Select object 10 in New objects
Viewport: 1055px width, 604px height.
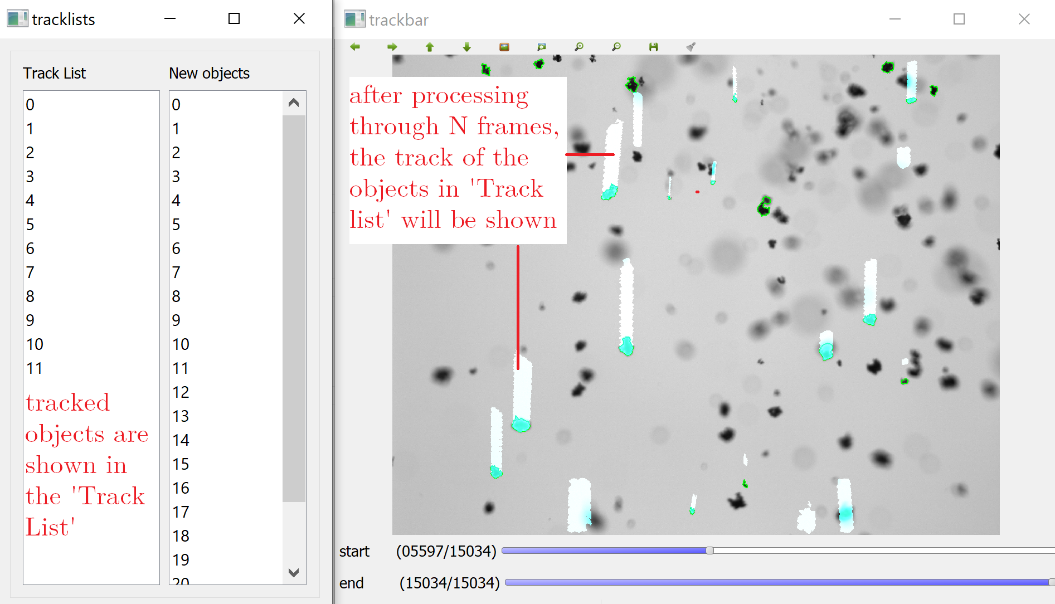[x=226, y=344]
